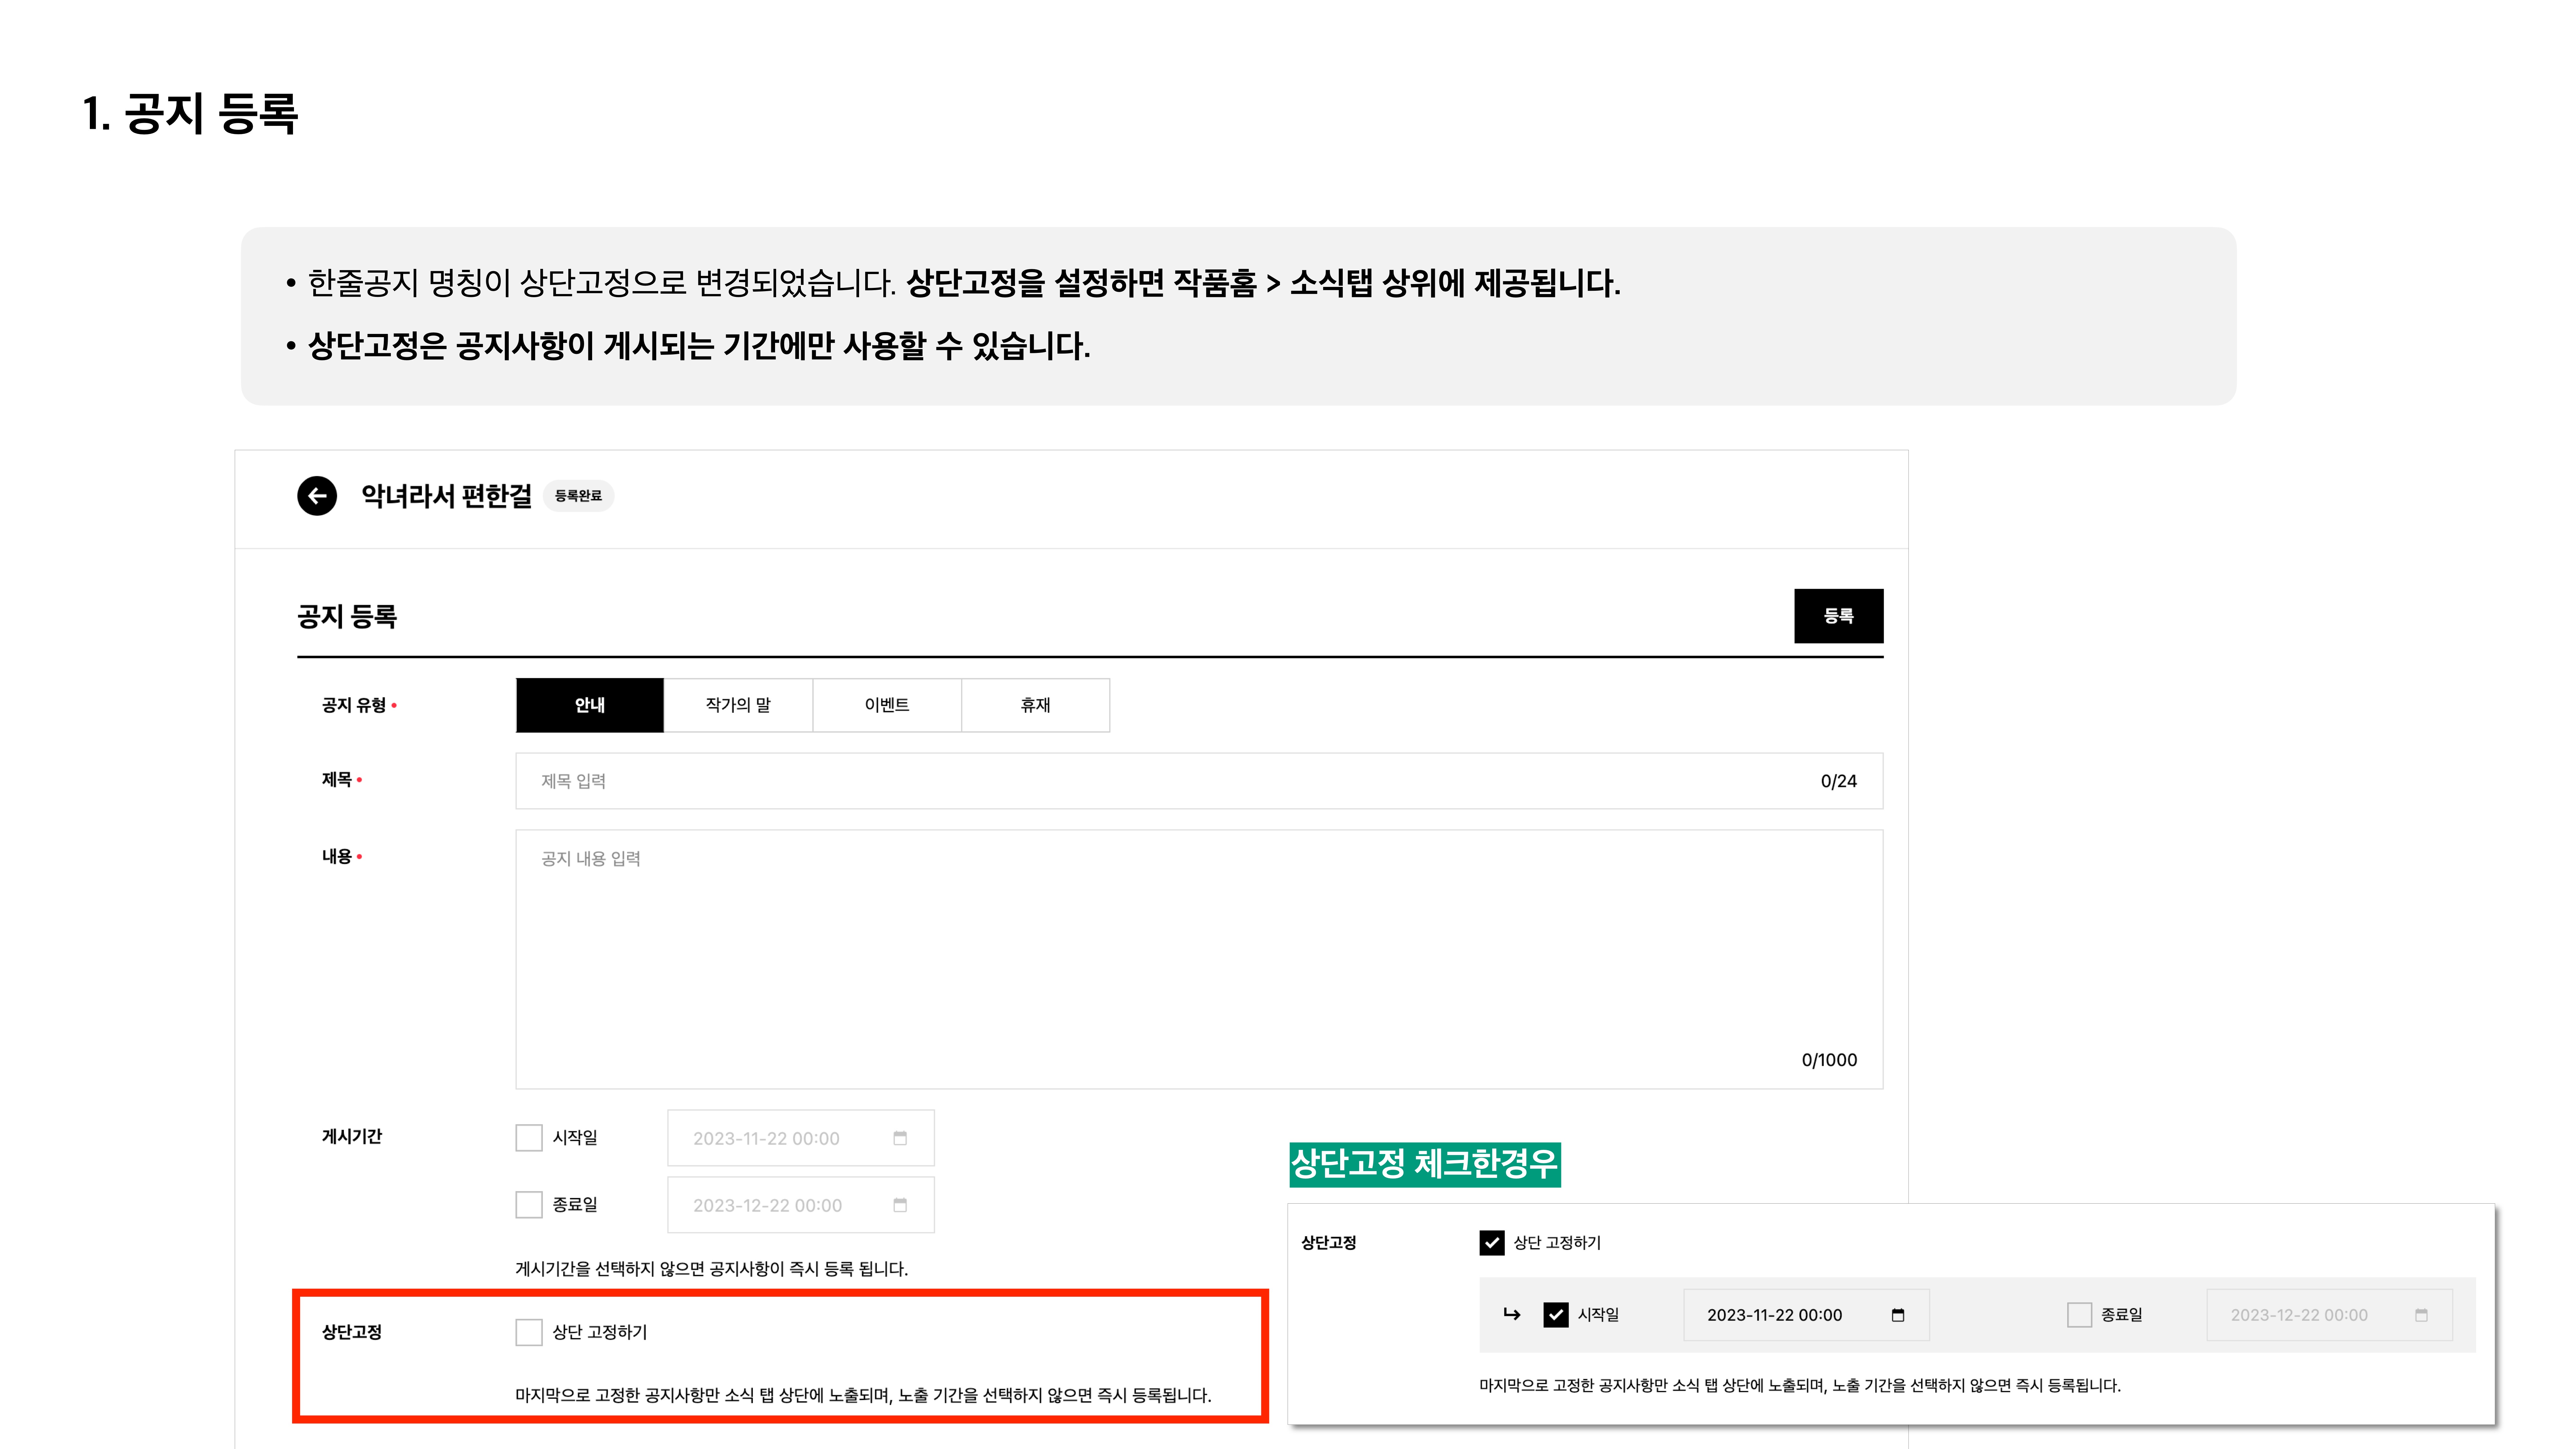Image resolution: width=2576 pixels, height=1449 pixels.
Task: Click the back arrow next to 악녀라서 편한걸
Action: (x=317, y=496)
